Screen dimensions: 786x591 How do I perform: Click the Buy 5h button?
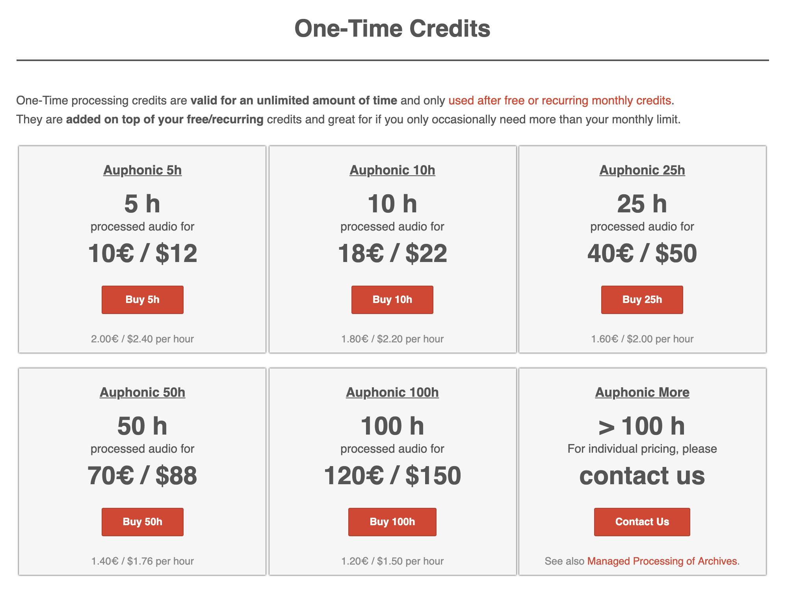[142, 299]
